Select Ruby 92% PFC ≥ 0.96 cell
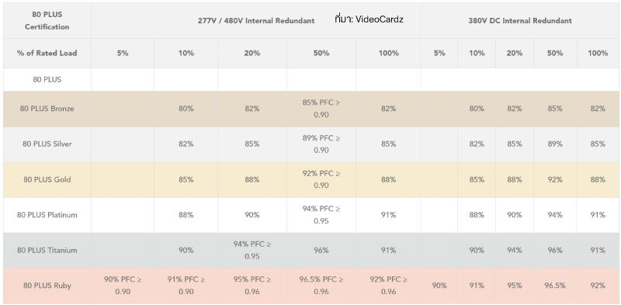This screenshot has width=621, height=305. click(x=389, y=286)
